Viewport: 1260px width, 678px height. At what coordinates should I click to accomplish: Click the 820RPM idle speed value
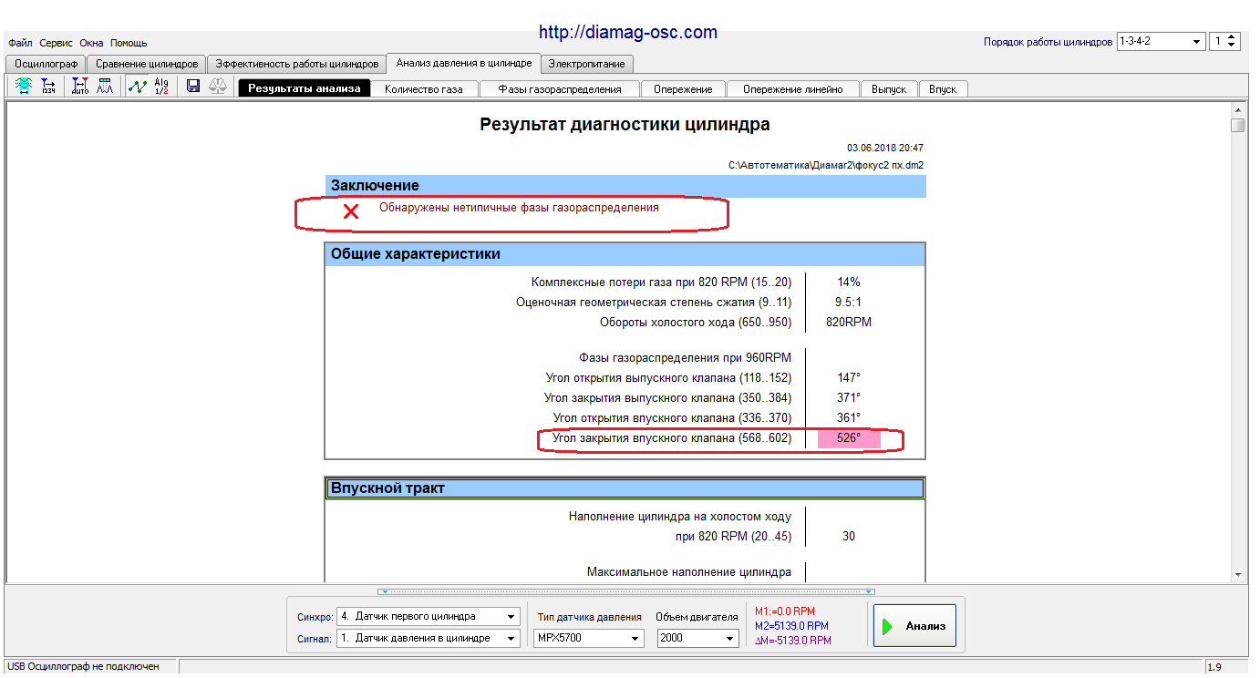click(x=849, y=323)
